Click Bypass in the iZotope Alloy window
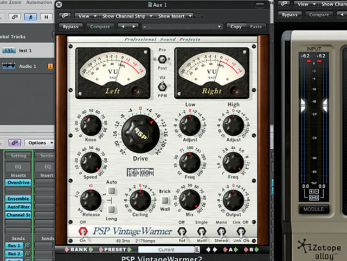This screenshot has height=261, width=347. [x=290, y=15]
